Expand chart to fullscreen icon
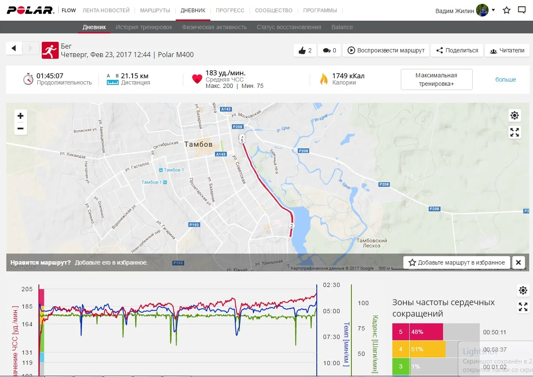This screenshot has height=377, width=533. tap(523, 307)
